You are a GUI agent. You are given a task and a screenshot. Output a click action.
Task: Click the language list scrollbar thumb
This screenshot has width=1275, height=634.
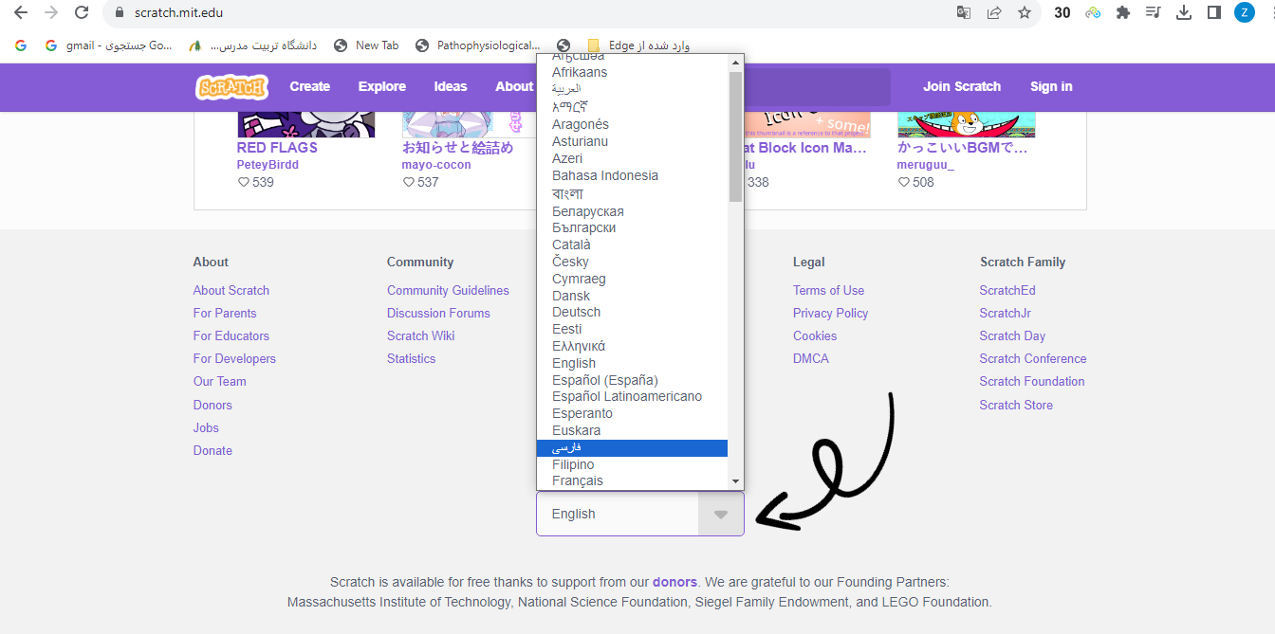click(735, 136)
